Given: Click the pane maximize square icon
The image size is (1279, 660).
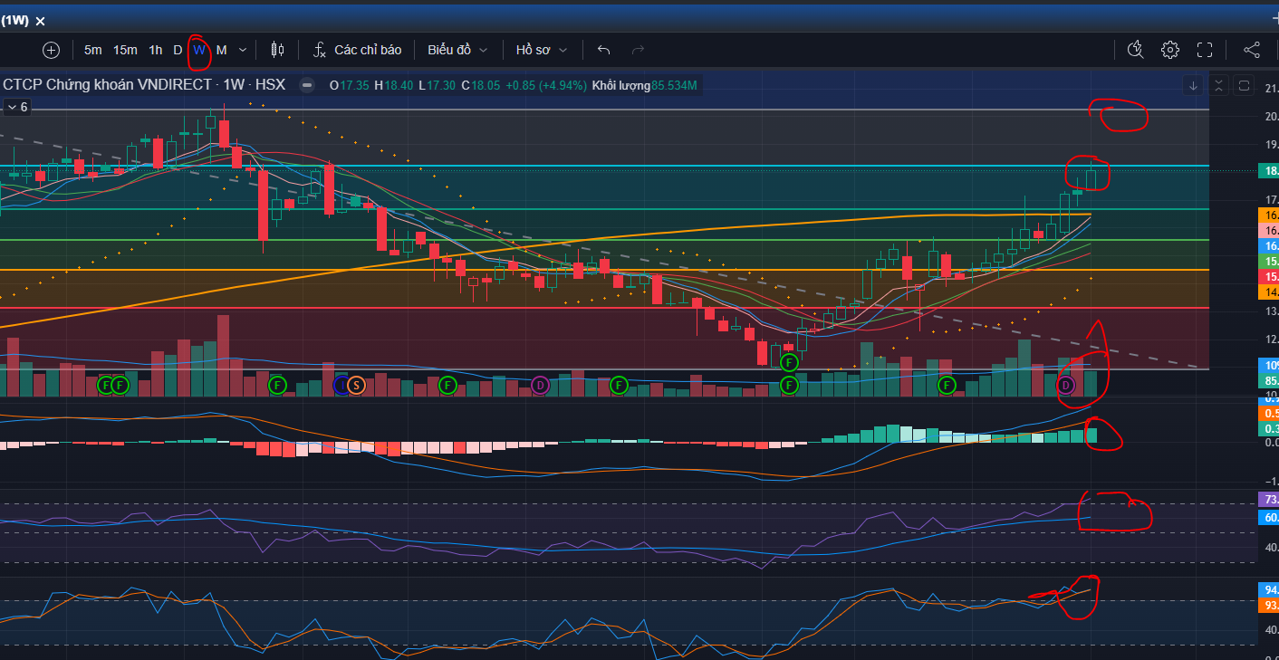Looking at the screenshot, I should [1244, 85].
